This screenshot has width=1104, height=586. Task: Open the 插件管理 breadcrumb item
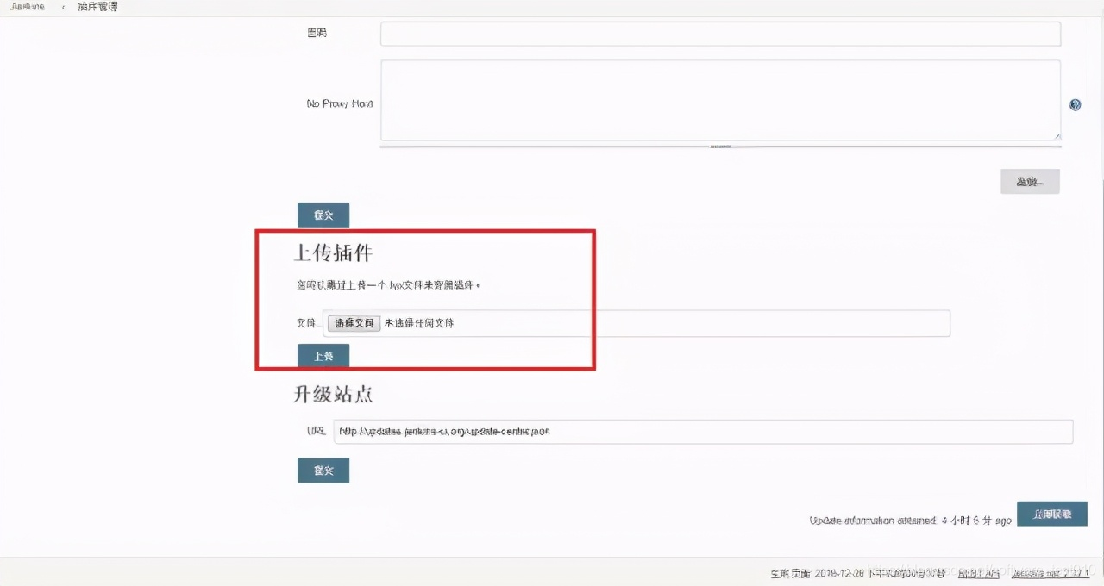pyautogui.click(x=97, y=7)
